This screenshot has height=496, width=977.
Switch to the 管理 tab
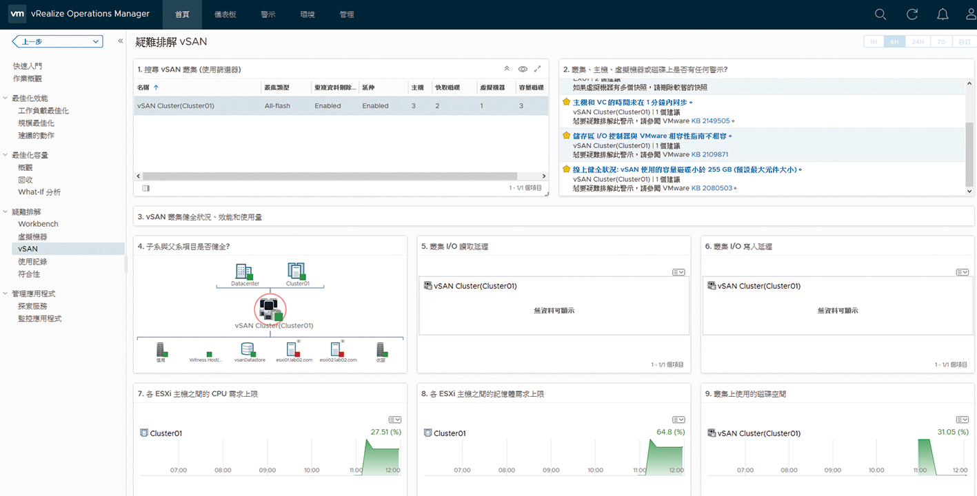[x=347, y=14]
